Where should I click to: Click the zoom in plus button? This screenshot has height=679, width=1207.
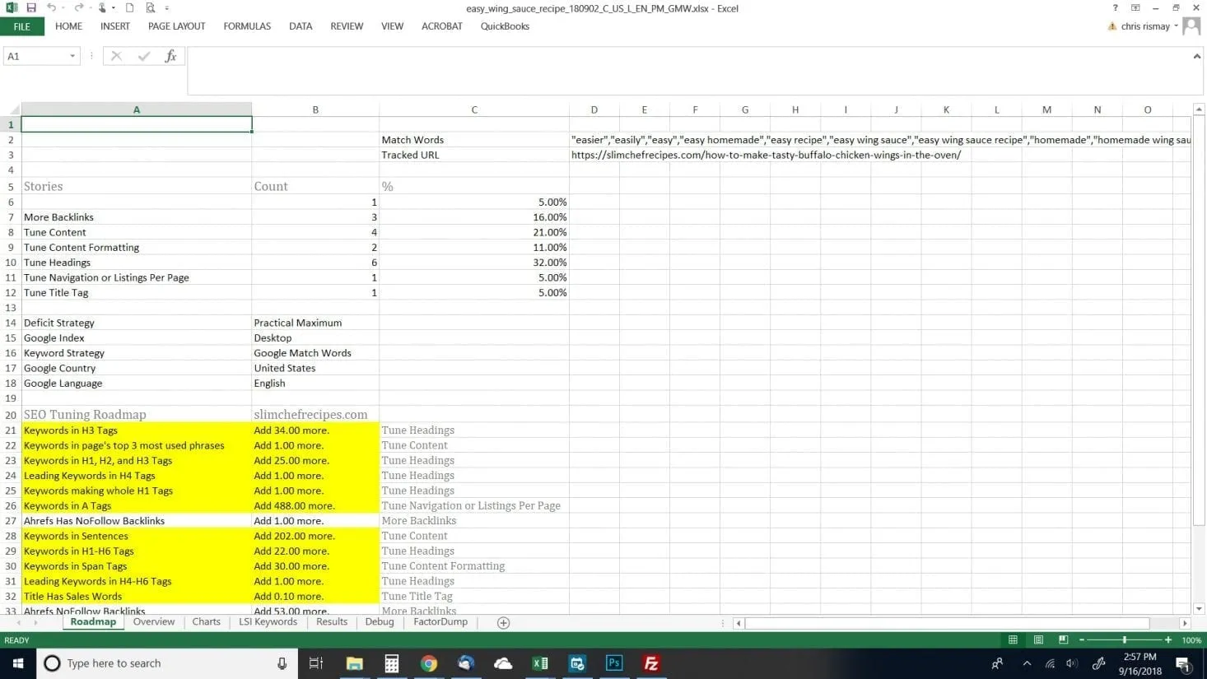click(1167, 640)
